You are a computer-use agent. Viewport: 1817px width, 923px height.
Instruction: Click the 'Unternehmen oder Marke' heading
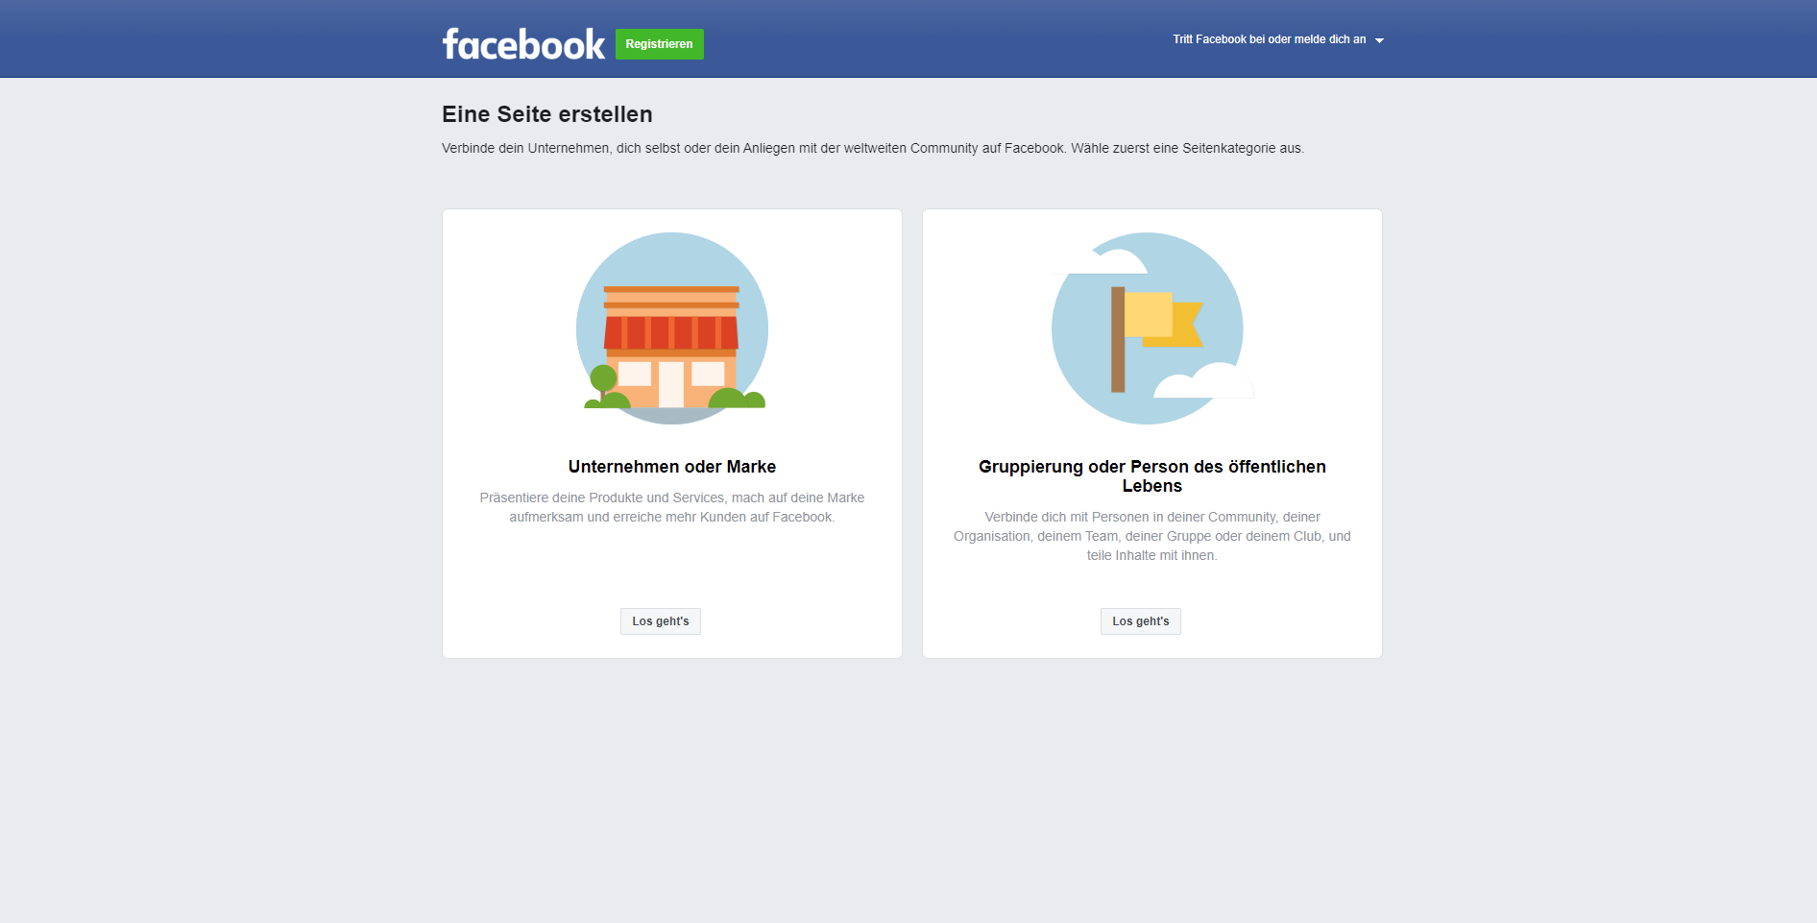(672, 467)
